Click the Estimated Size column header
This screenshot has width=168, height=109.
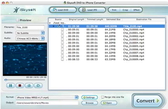(x=113, y=19)
